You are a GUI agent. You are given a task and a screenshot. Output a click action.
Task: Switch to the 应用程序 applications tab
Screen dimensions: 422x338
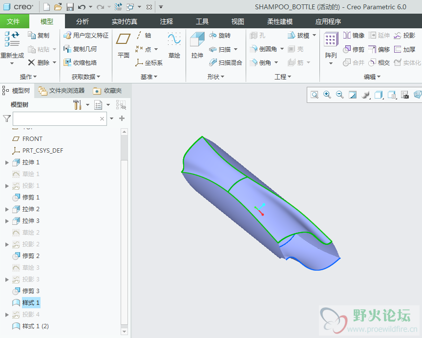coord(328,21)
